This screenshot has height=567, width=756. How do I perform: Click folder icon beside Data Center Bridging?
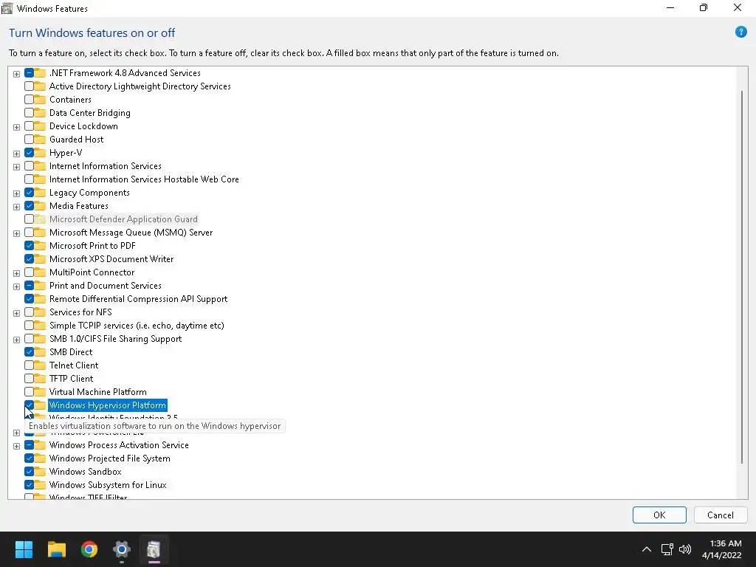[40, 113]
